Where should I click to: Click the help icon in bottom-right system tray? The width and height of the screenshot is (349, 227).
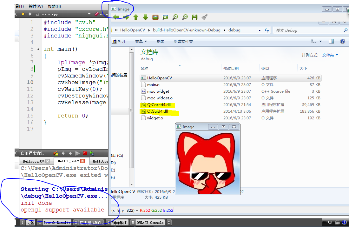344,222
